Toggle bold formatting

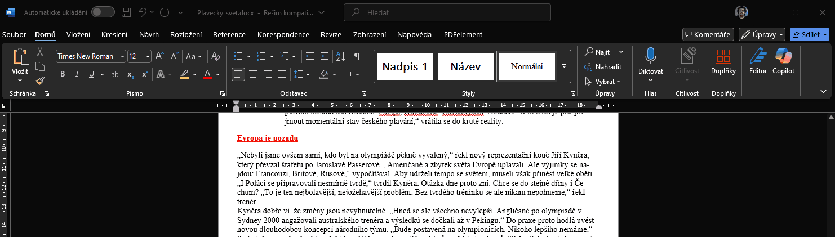click(x=62, y=74)
